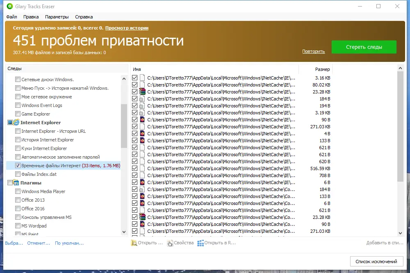Open the Параметры menu

tap(57, 17)
